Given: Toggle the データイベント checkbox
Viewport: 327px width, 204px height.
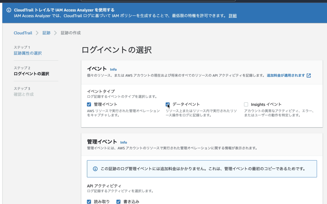Looking at the screenshot, I should [x=168, y=104].
